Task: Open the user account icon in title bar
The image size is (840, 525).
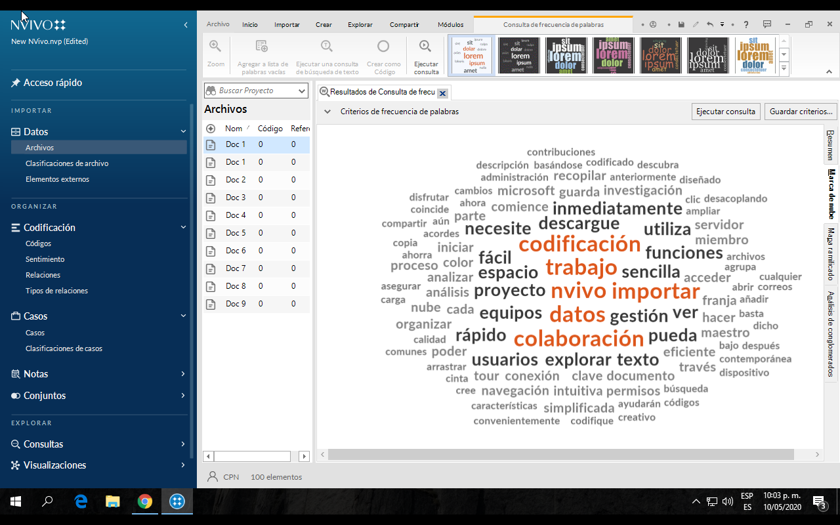Action: [x=653, y=24]
